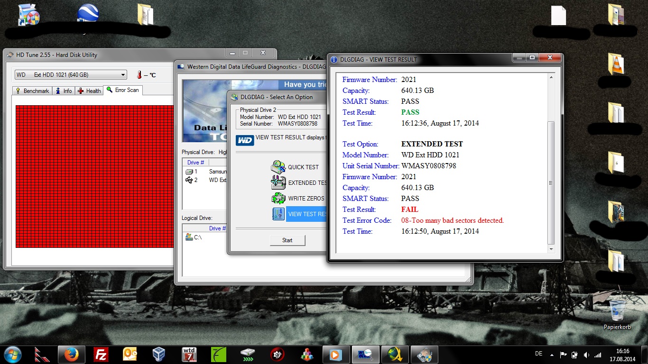
Task: Click the red FAIL test result text
Action: point(410,209)
